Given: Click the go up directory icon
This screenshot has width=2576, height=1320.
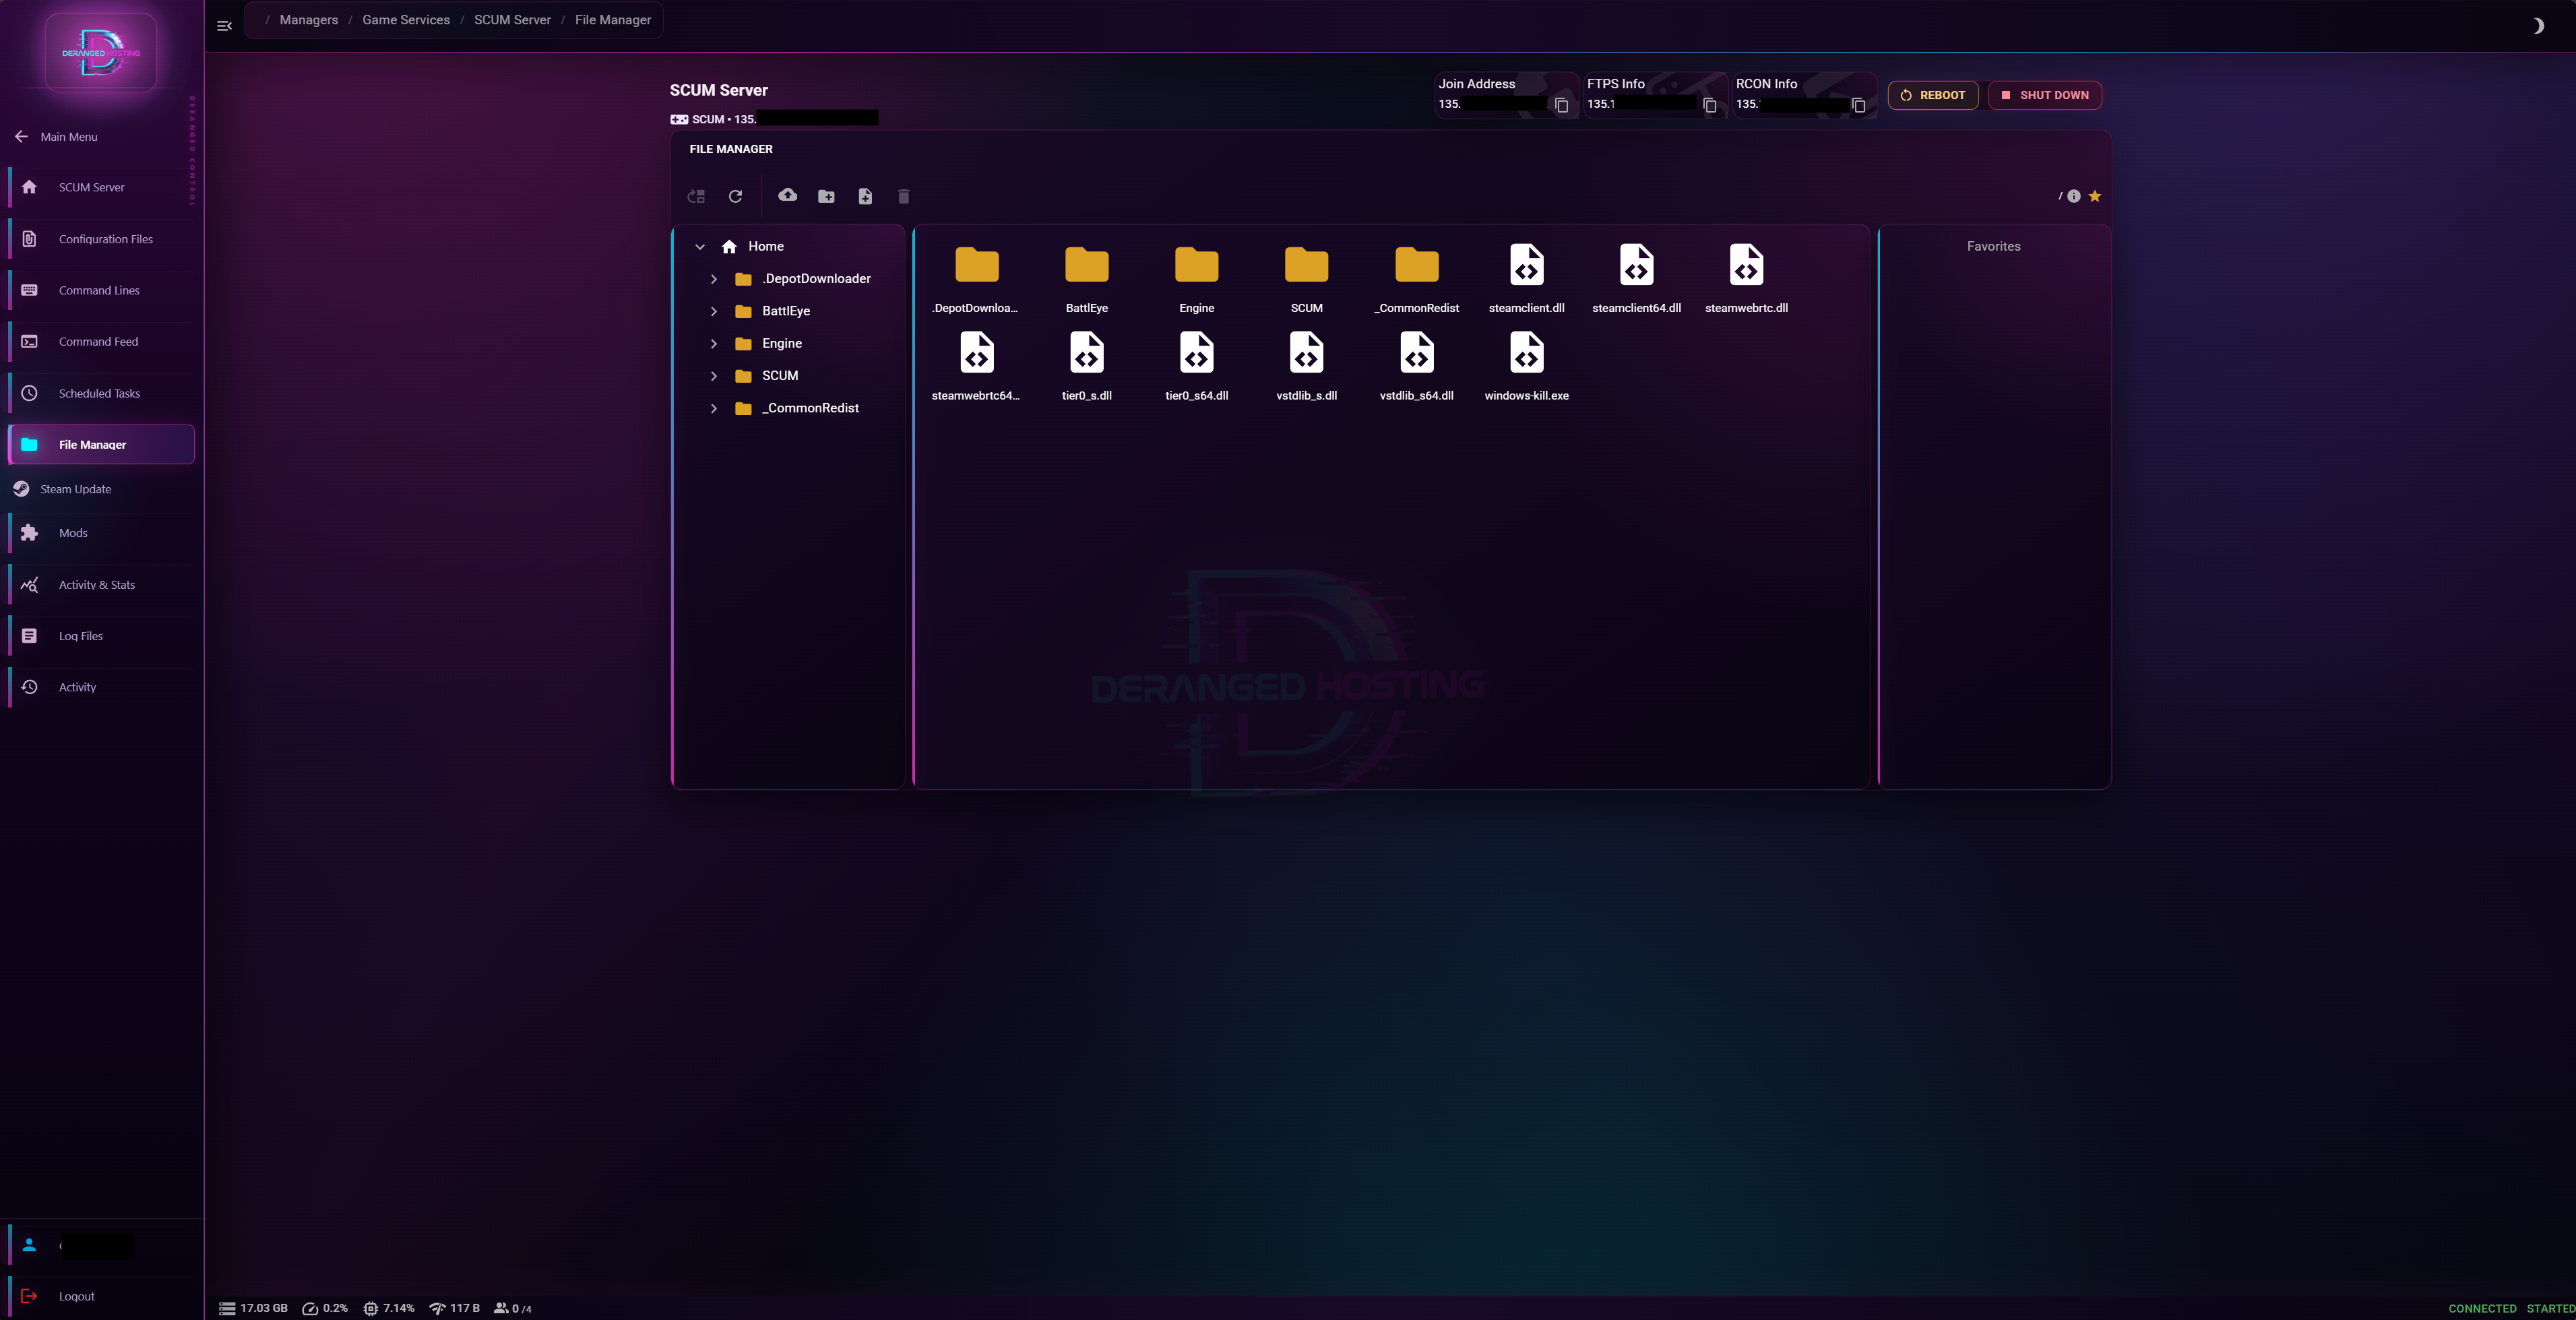Looking at the screenshot, I should point(696,196).
